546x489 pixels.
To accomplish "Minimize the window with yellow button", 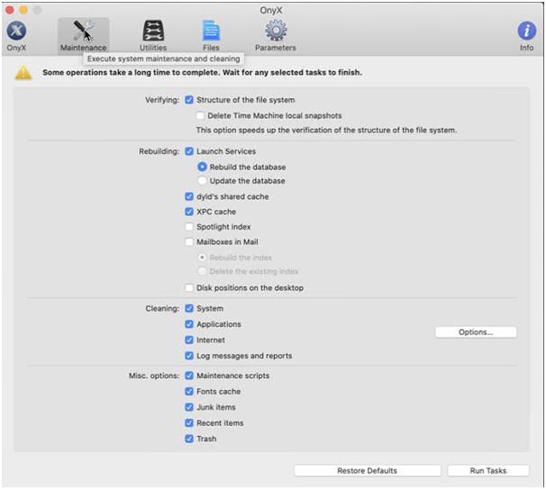I will (23, 10).
